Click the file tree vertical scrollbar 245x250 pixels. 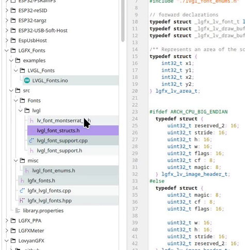(x=123, y=21)
